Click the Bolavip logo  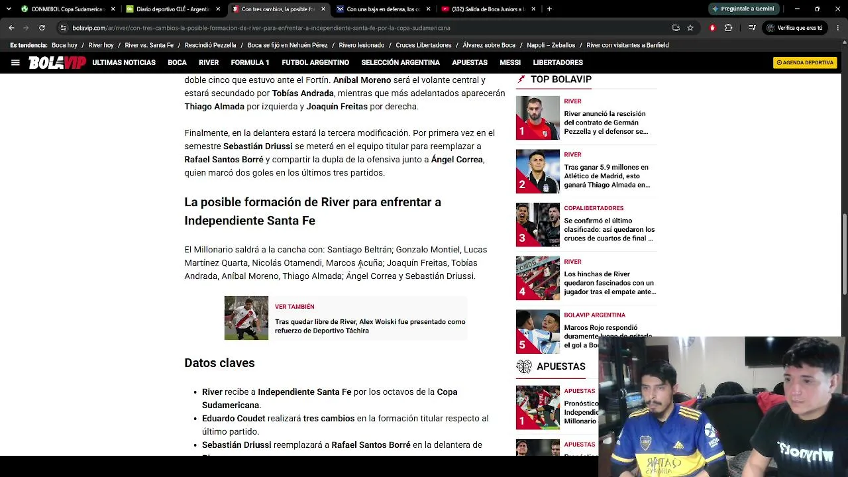pyautogui.click(x=57, y=62)
